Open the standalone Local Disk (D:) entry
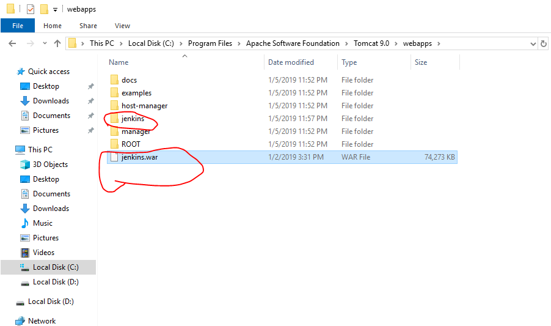Screen dimensions: 551x326 click(51, 302)
